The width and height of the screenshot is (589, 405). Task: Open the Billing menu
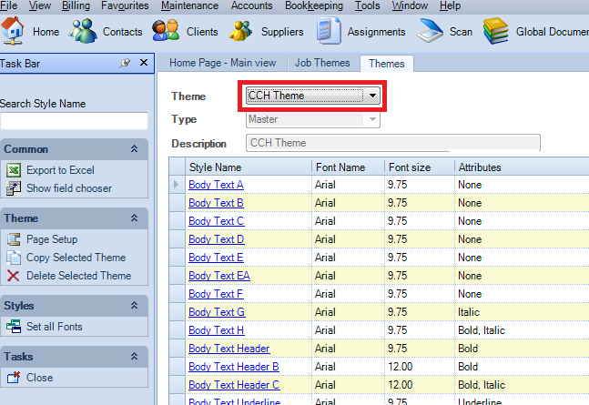76,5
